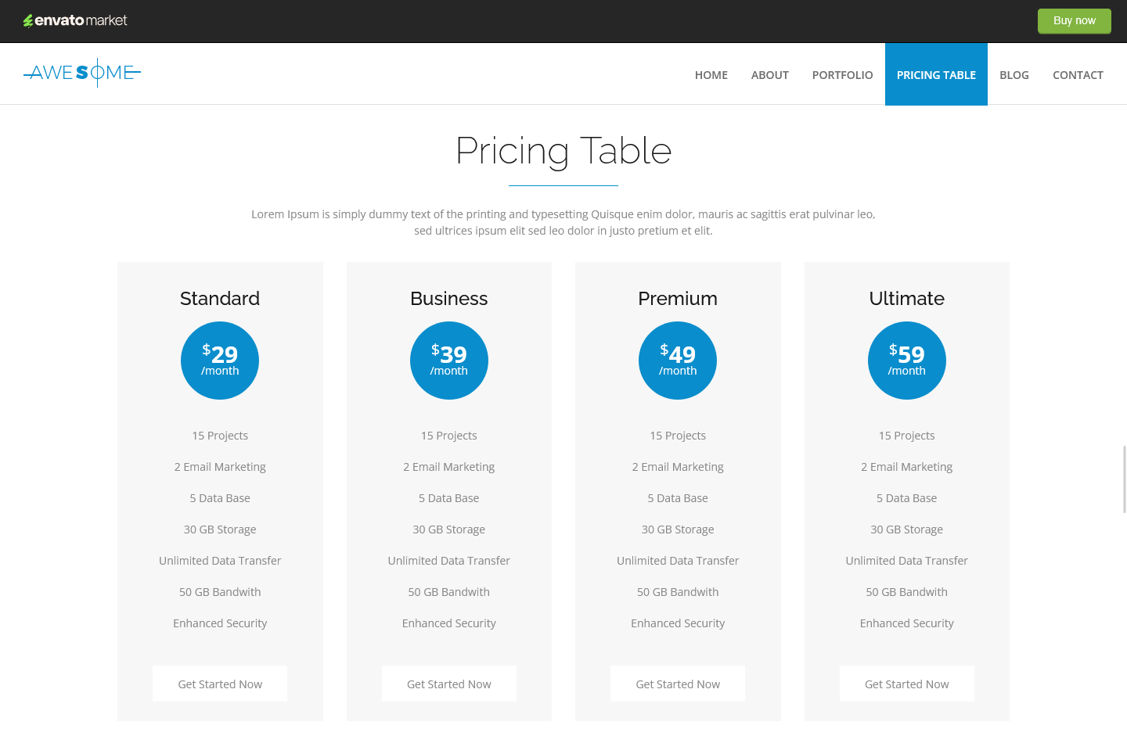The width and height of the screenshot is (1127, 743).
Task: Click Get Started Now under Business
Action: click(449, 684)
